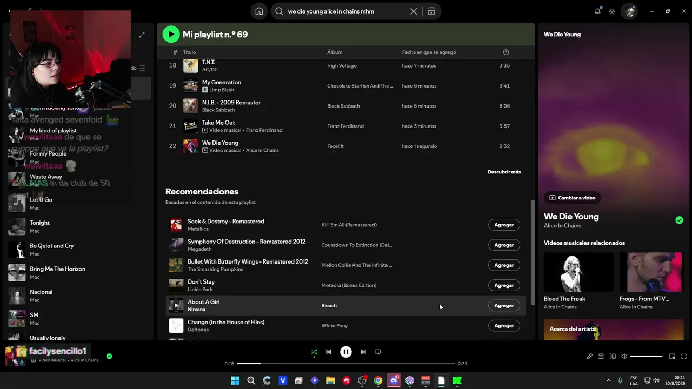Open 'Bring Me The Horizon' library item

pyautogui.click(x=78, y=273)
